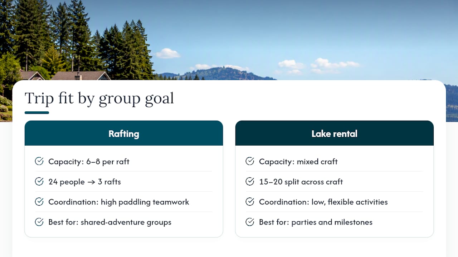Click the lakeside hero photo at top
Screen dimensions: 458x257
(229, 39)
